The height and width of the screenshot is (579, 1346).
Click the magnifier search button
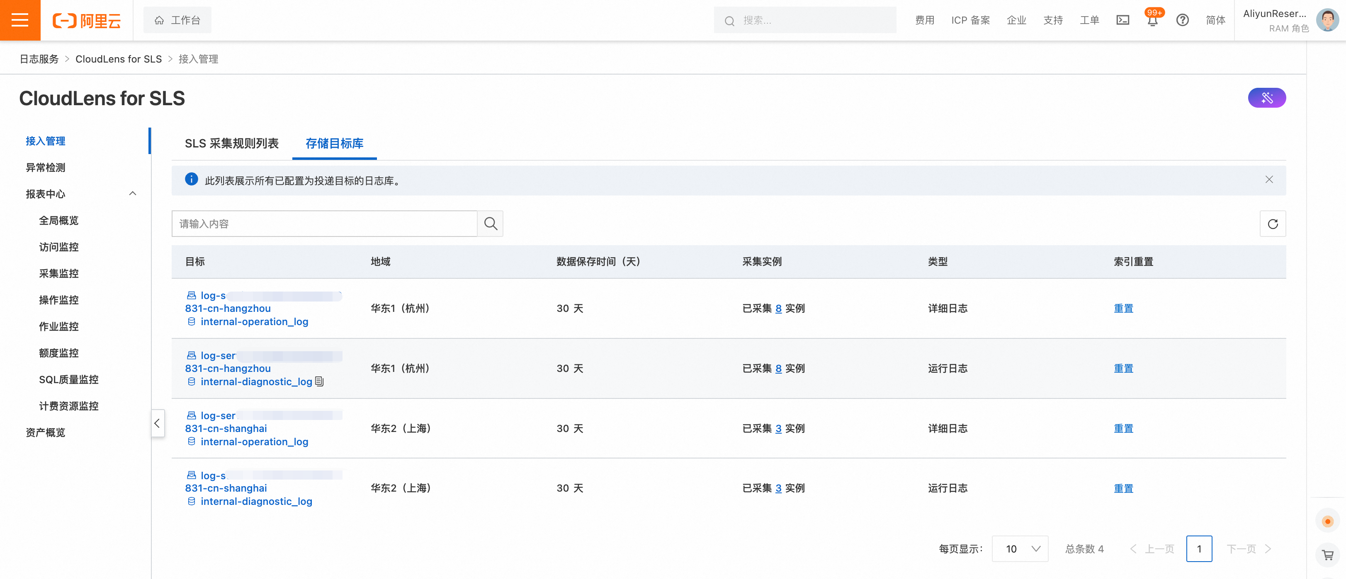490,224
